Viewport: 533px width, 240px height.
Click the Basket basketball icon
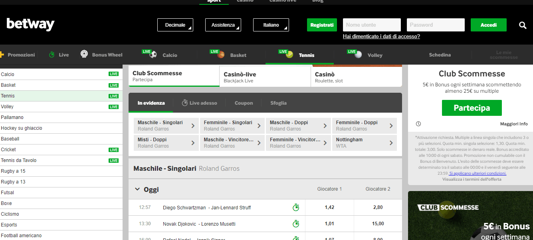click(221, 55)
